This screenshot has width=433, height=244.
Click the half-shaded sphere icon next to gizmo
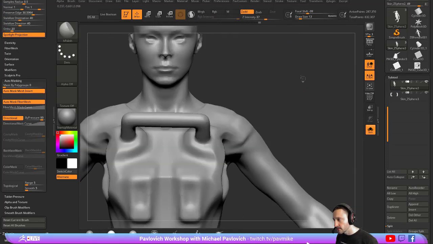[191, 14]
